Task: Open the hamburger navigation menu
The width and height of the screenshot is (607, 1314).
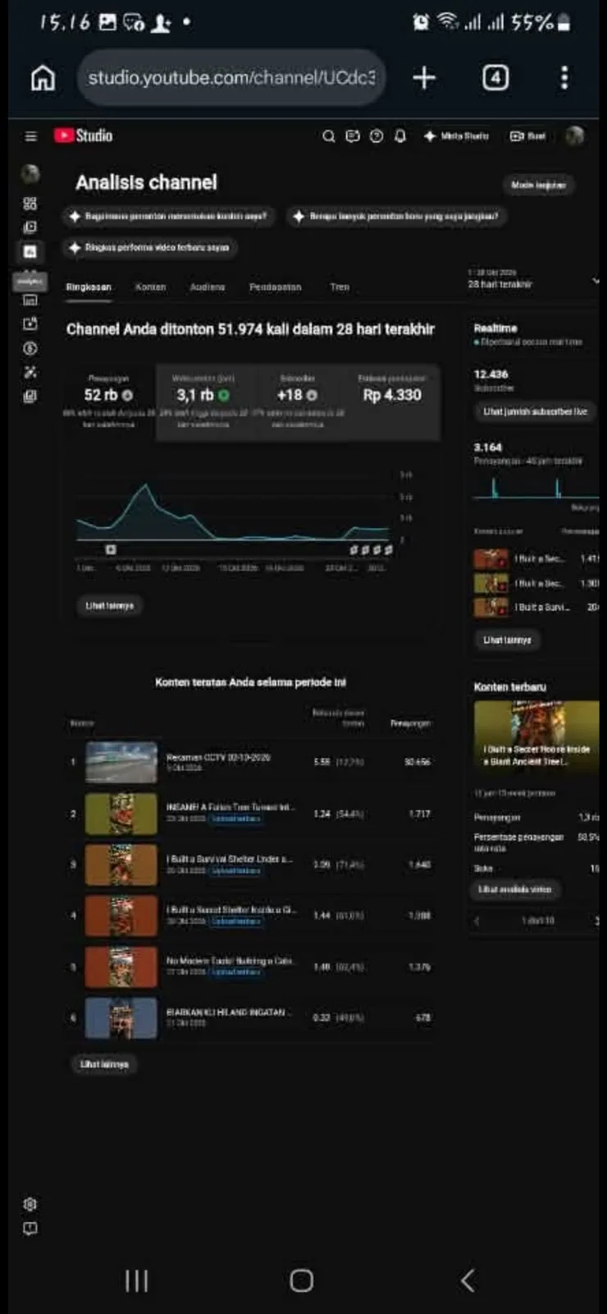Action: pos(30,136)
